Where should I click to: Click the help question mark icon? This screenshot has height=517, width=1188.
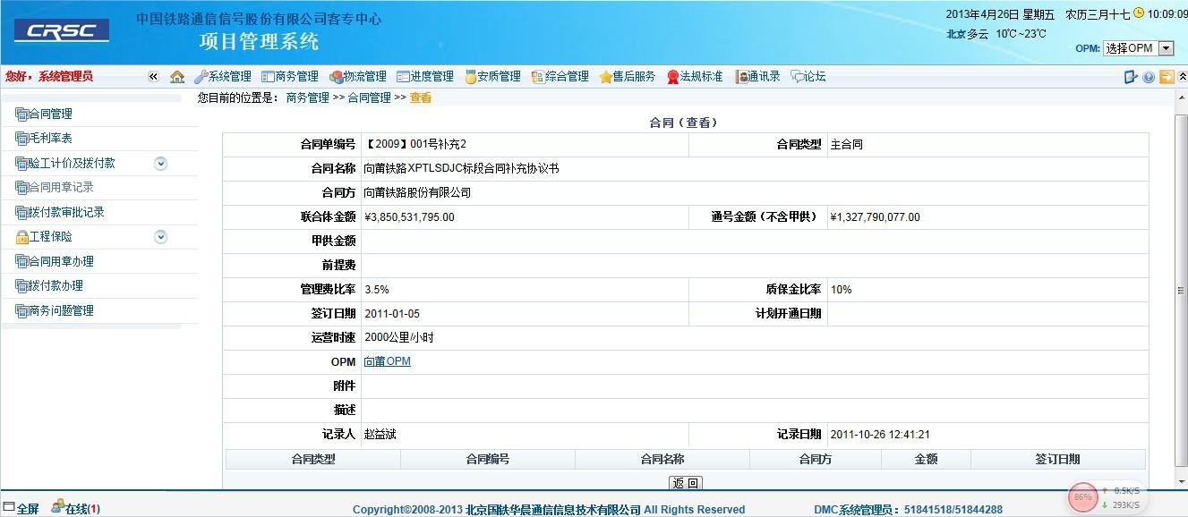pyautogui.click(x=1149, y=77)
